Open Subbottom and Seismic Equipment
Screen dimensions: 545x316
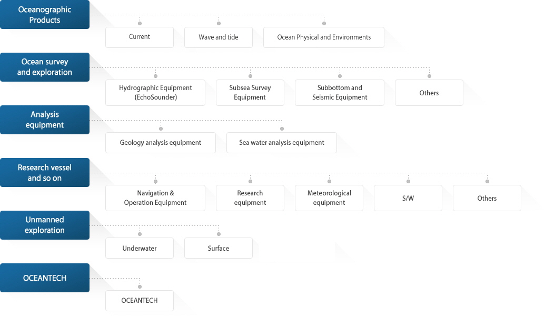click(x=340, y=93)
